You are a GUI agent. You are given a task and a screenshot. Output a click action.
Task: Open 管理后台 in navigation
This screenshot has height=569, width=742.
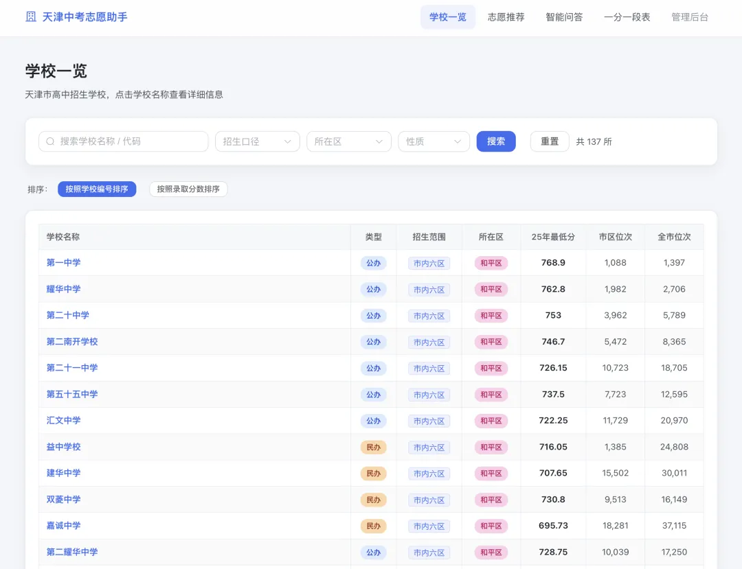690,17
